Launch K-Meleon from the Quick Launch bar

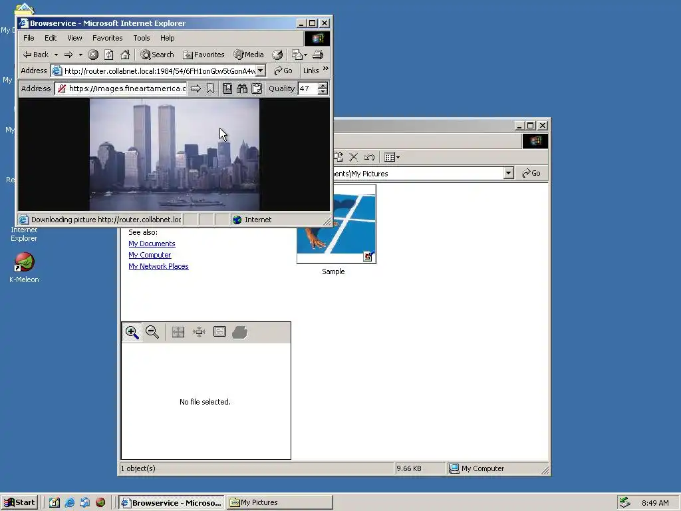click(x=100, y=503)
